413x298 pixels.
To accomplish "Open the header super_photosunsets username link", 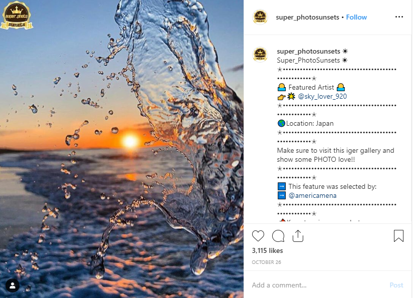I will 308,17.
